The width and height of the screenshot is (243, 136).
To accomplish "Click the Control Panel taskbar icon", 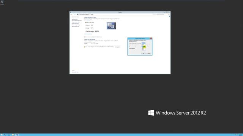I will tap(17, 135).
